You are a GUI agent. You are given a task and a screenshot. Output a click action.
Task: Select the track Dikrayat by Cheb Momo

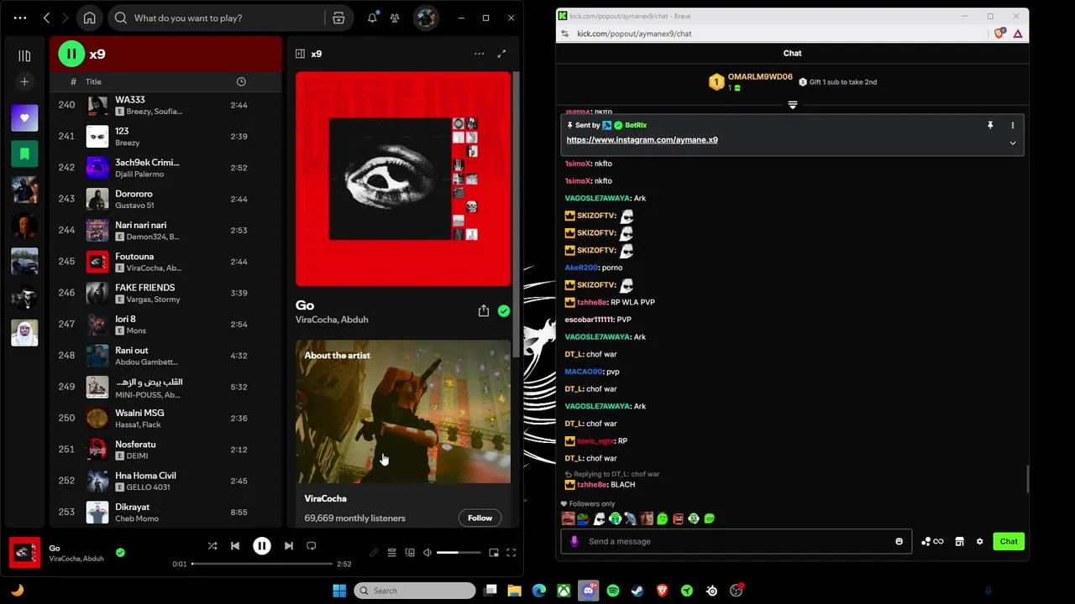pos(164,512)
